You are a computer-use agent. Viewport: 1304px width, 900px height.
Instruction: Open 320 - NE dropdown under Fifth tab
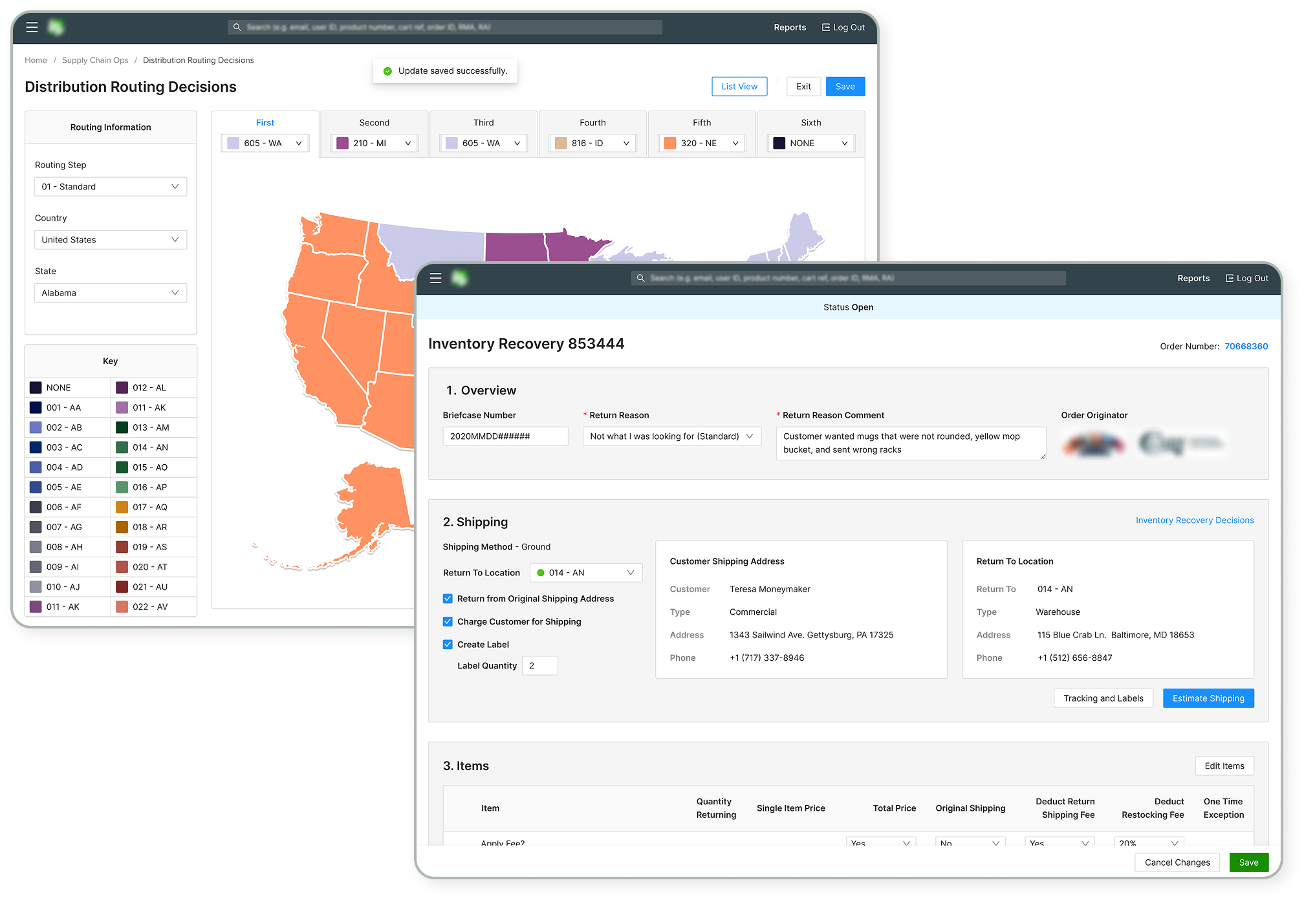click(x=702, y=143)
